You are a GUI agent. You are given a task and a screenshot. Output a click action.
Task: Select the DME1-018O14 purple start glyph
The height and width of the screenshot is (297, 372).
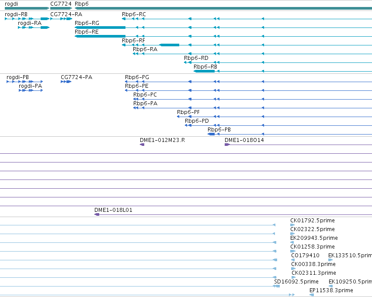pyautogui.click(x=227, y=145)
